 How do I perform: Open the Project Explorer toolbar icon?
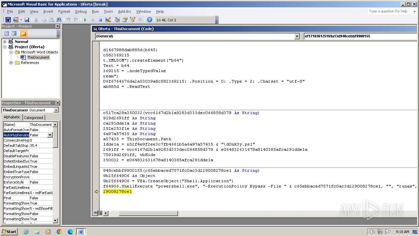point(118,20)
